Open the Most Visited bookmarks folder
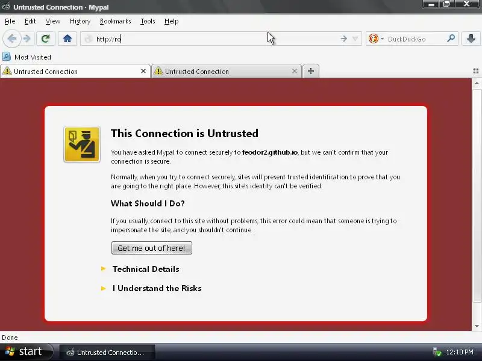Screen dimensions: 482x361 coord(27,57)
